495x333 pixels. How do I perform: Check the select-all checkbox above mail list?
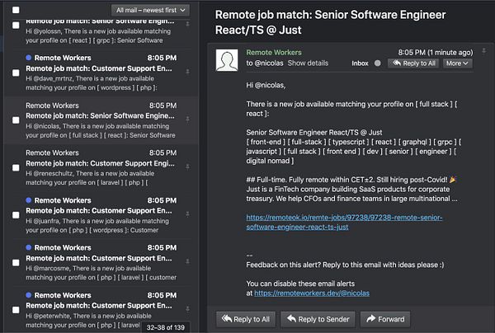[x=16, y=10]
